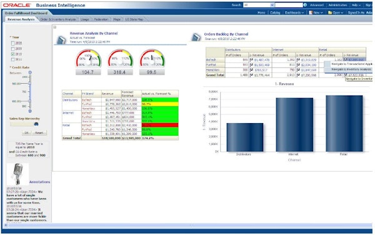Open the Administration link
The height and width of the screenshot is (235, 375).
click(x=337, y=5)
